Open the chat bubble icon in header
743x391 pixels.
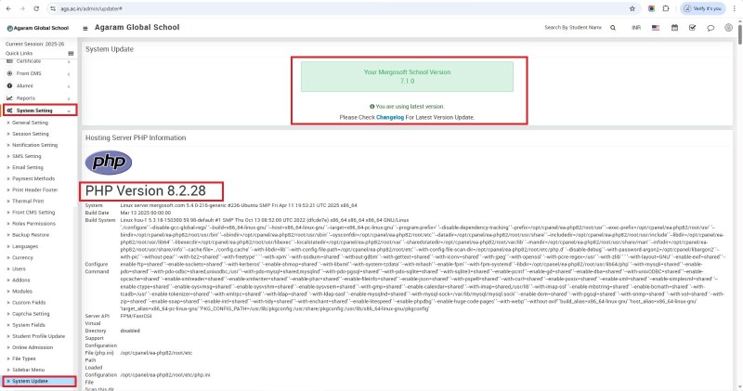[710, 28]
